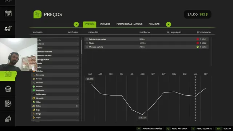The height and width of the screenshot is (131, 233).
Task: Click the Sorgo sorghum icon
Action: click(x=34, y=114)
